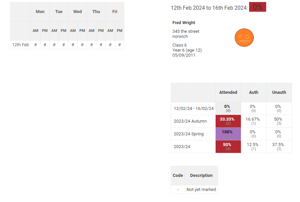Select Wednesday PM attendance mark cell
The image size is (300, 202).
[82, 45]
